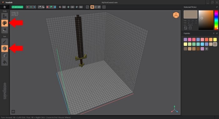Screen dimensions: 219x119
Task: Toggle the blue Z-axis mirror button
Action: [x=34, y=7]
